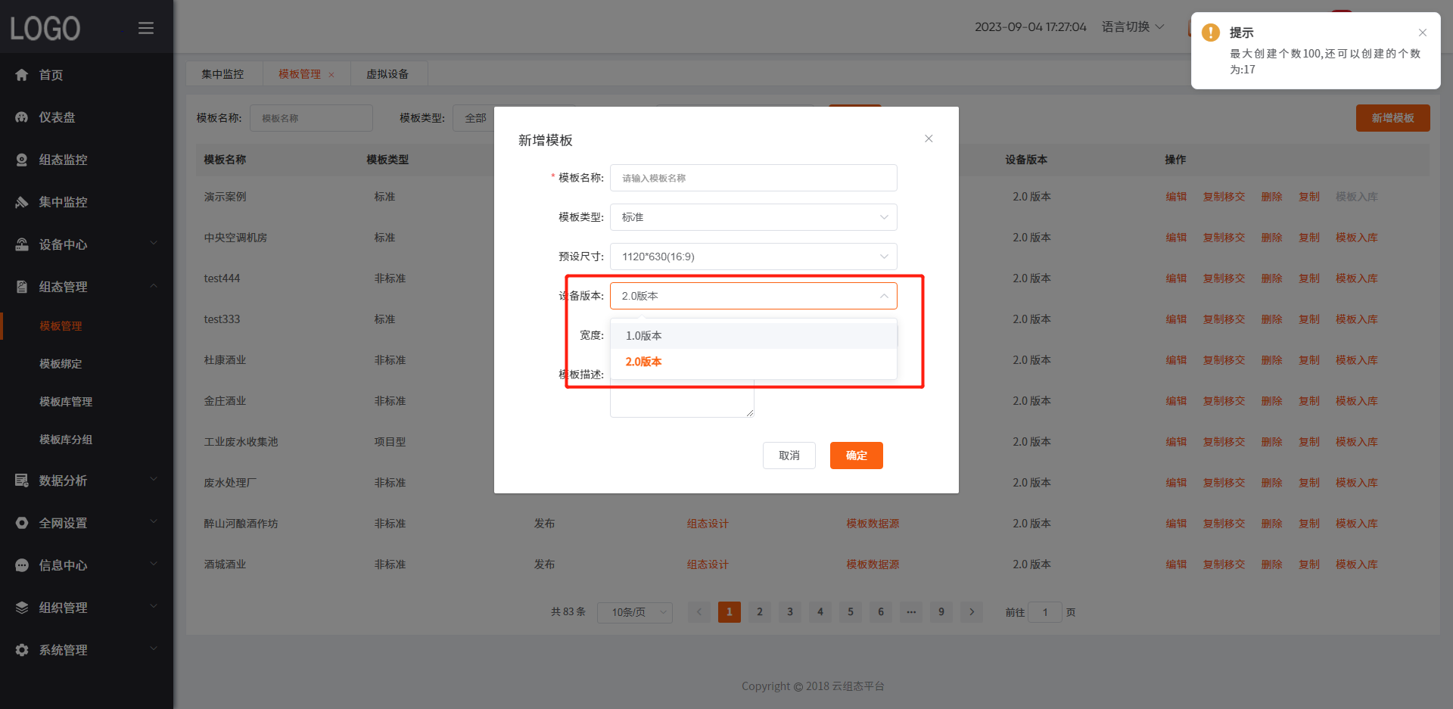This screenshot has height=709, width=1453.
Task: Click 模板入库 link for test333 row
Action: [x=1356, y=319]
